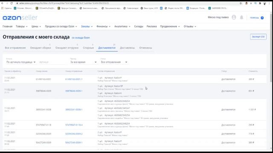
Task: Click browser back arrow
Action: point(3,3)
